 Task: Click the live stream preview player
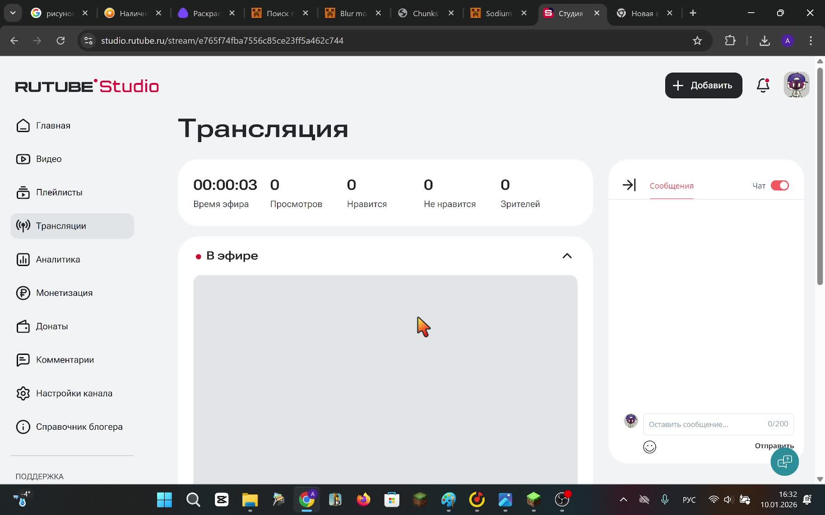(x=385, y=379)
